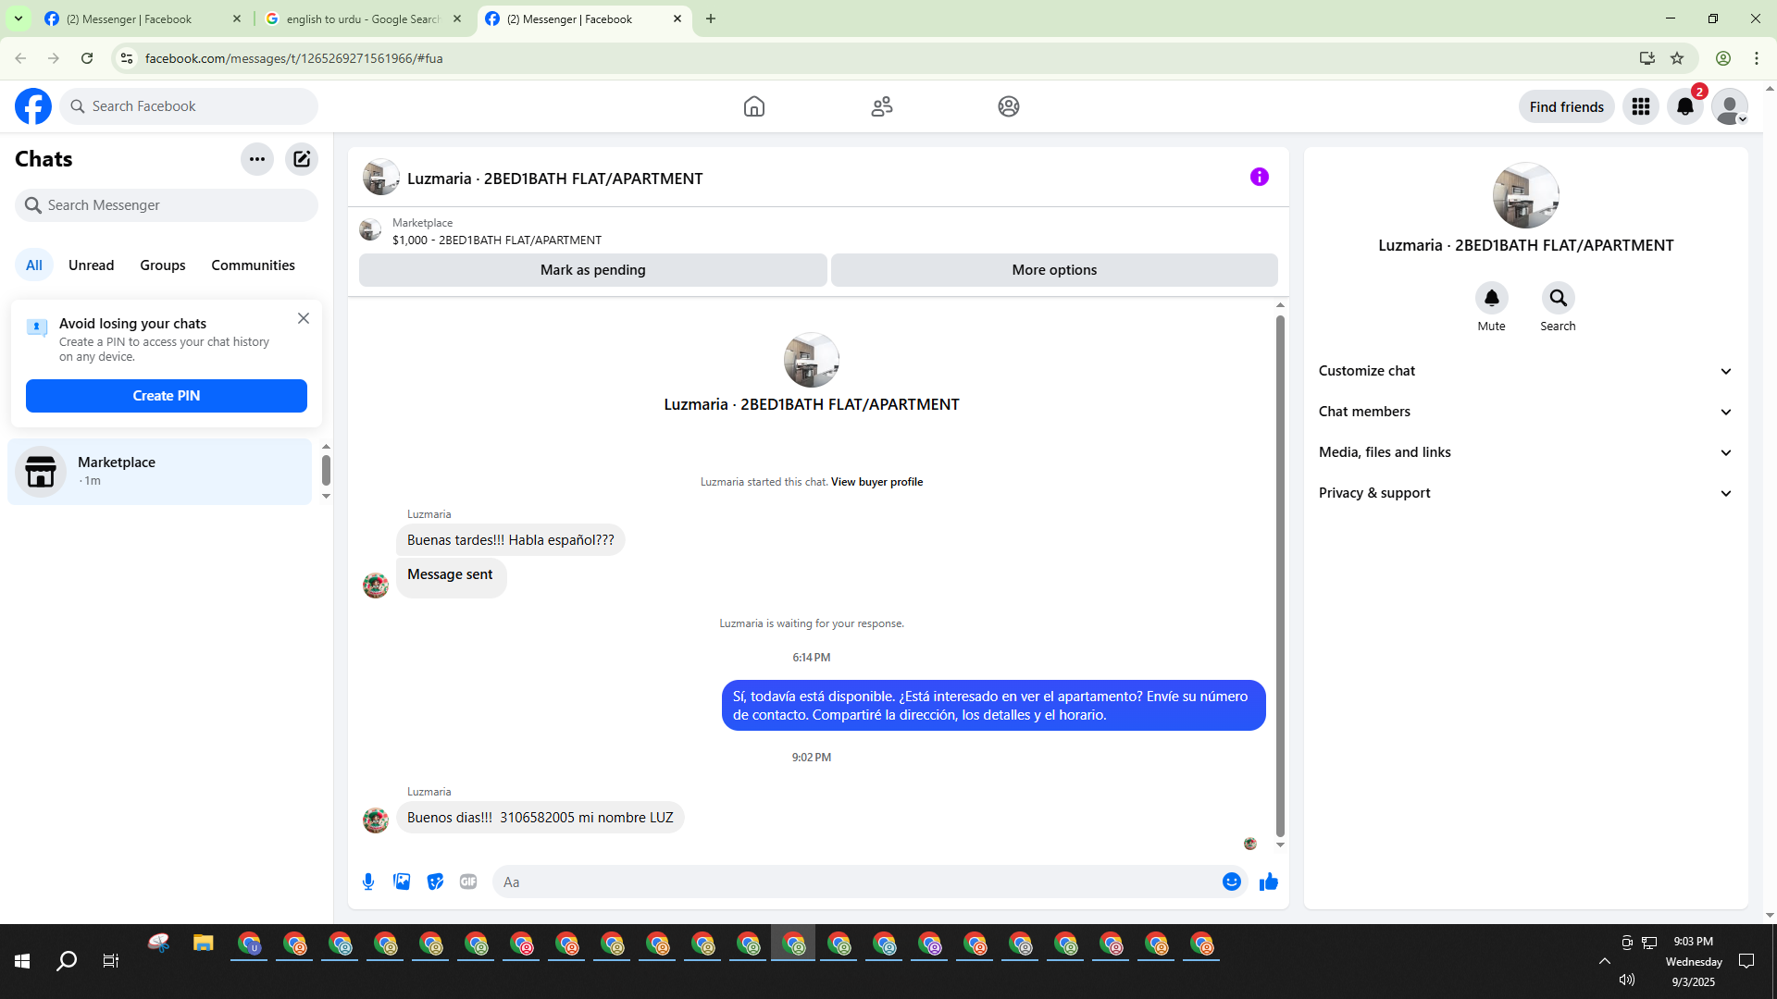This screenshot has width=1777, height=999.
Task: Select the Communities chats filter
Action: click(253, 265)
